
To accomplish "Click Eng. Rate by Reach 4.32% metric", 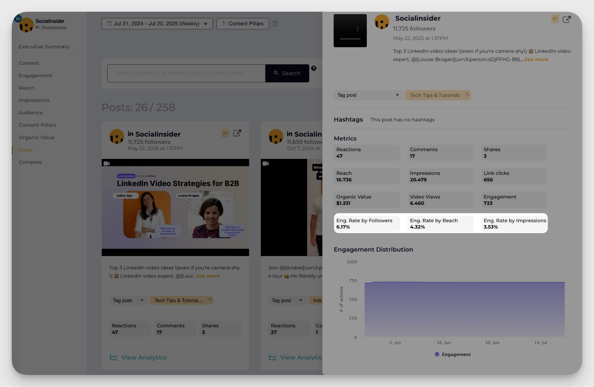I will pyautogui.click(x=440, y=223).
